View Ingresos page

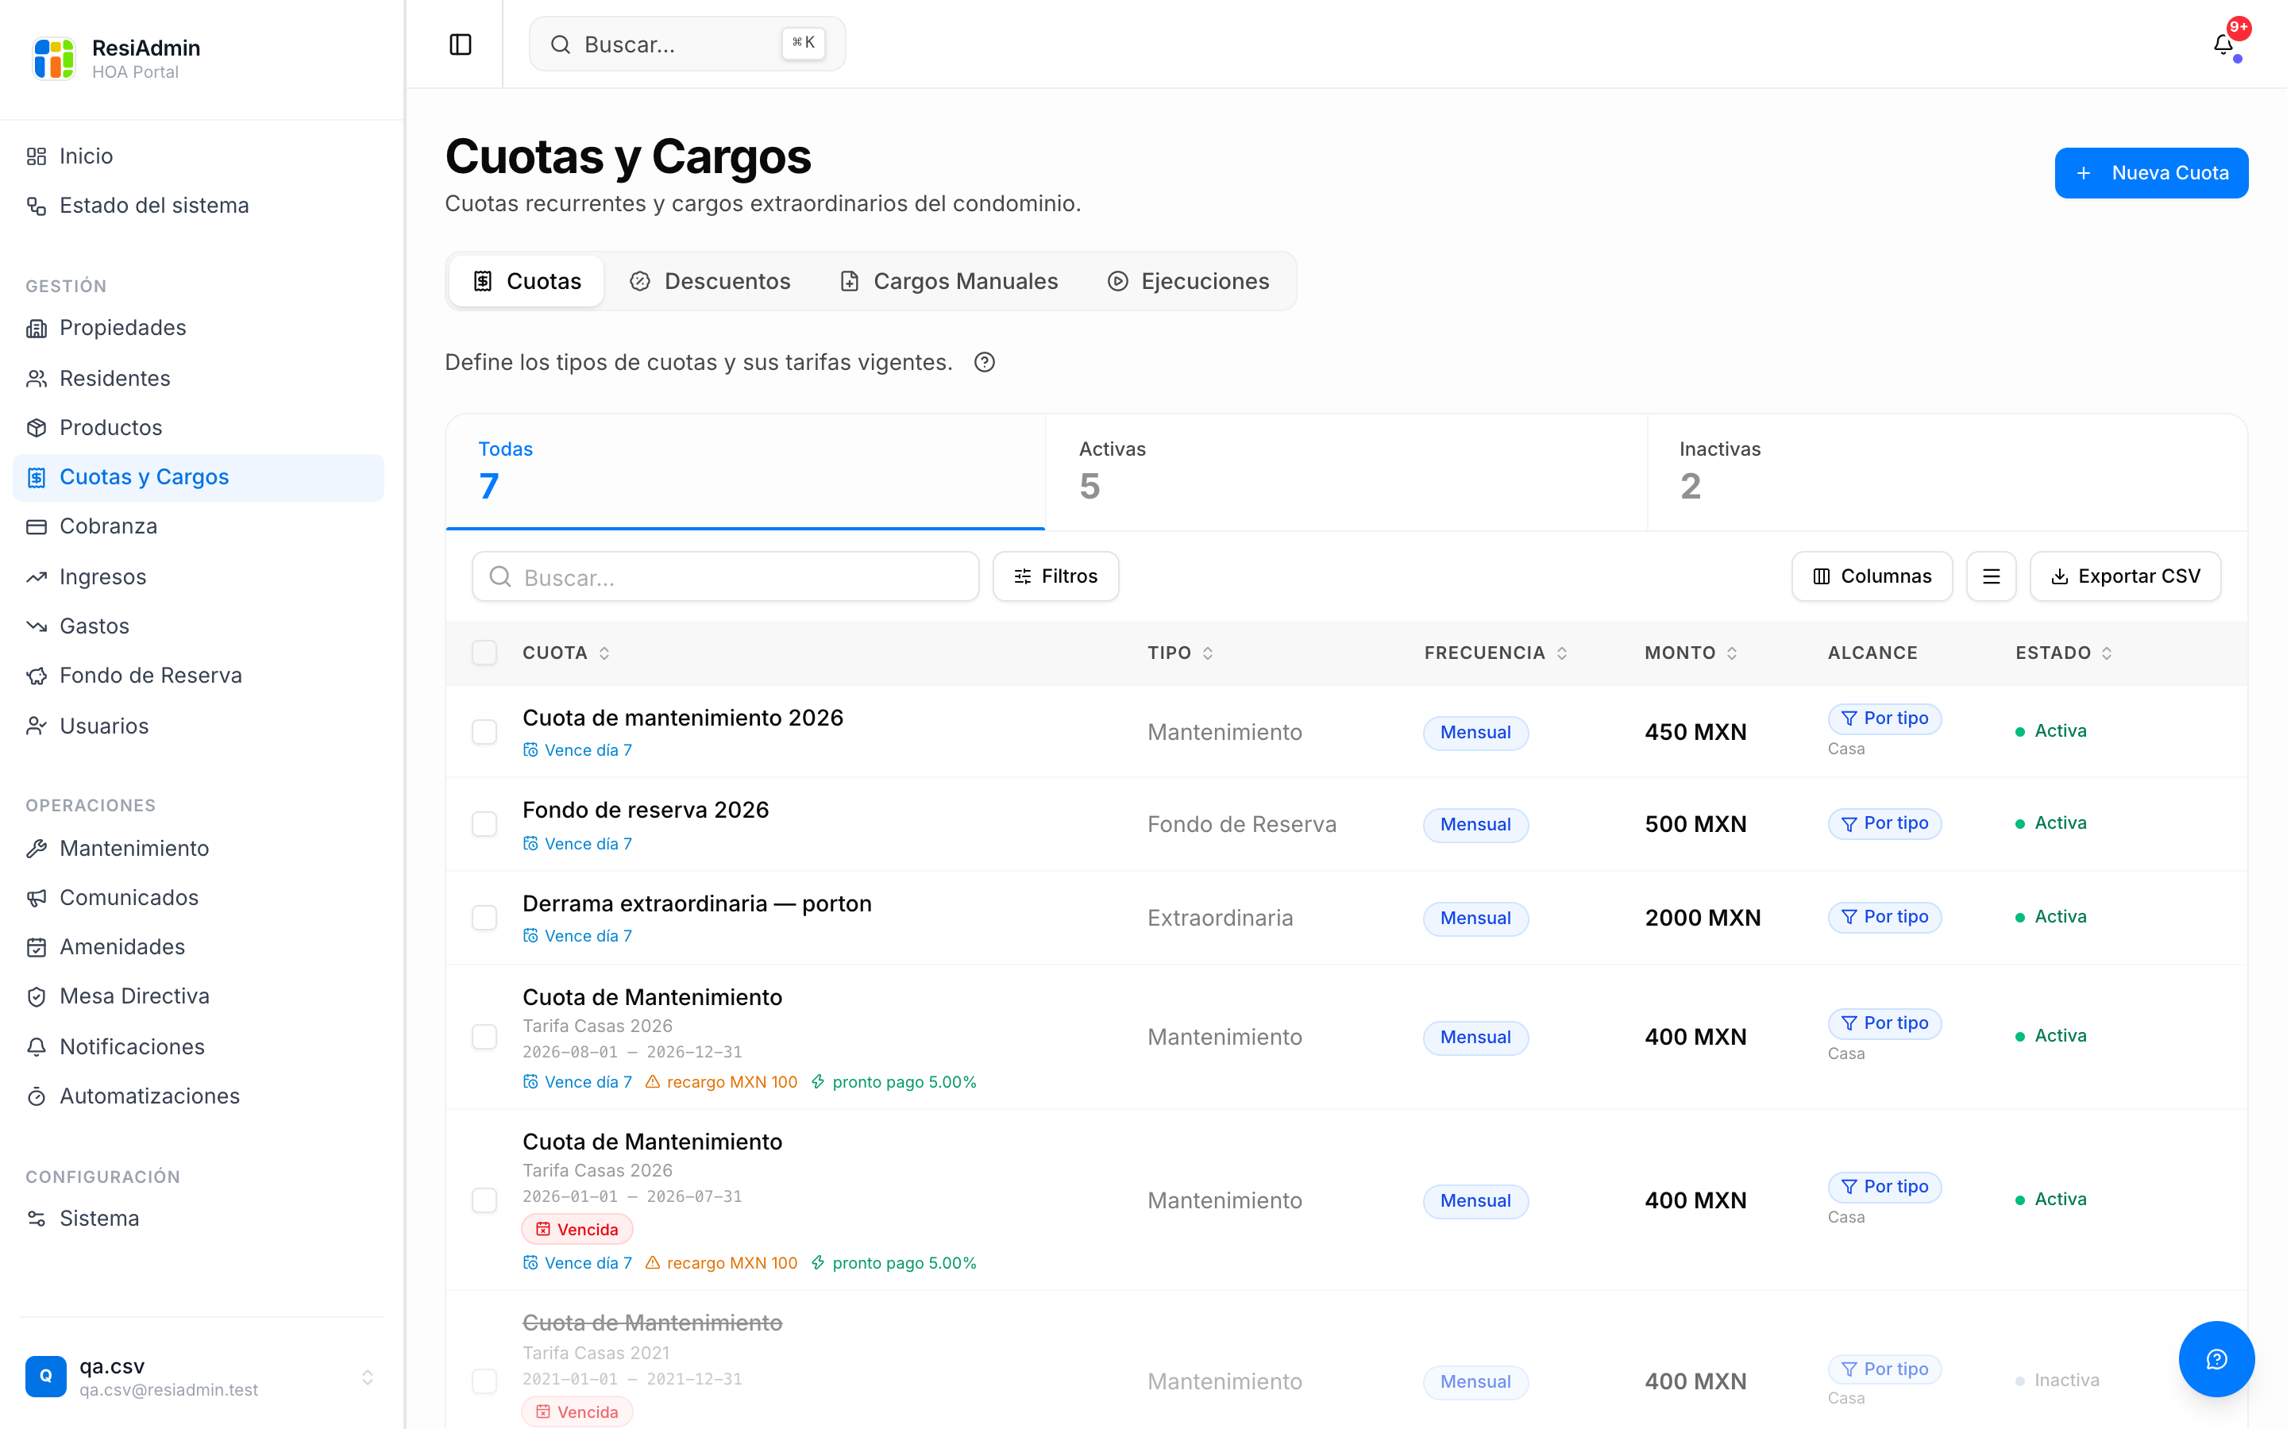click(199, 576)
